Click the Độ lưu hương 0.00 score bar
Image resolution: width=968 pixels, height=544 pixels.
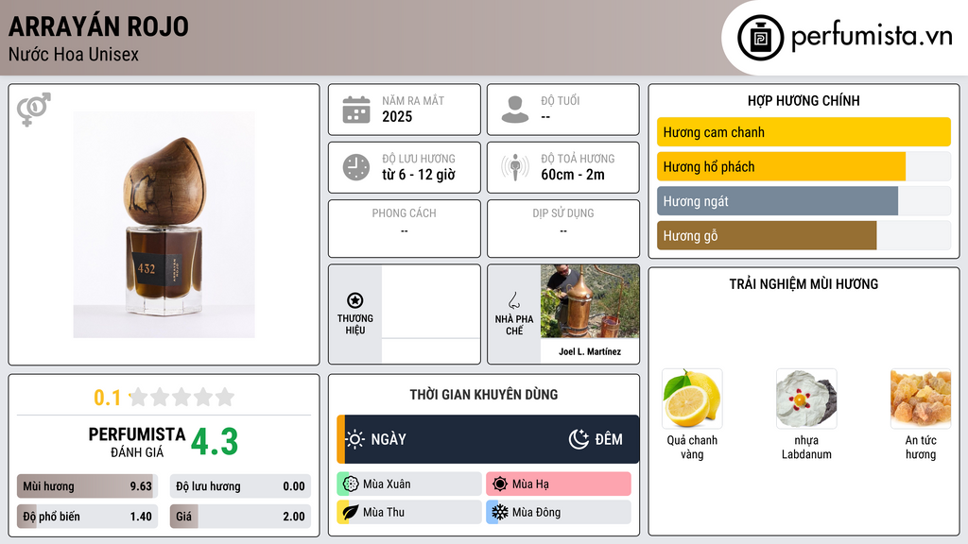point(240,486)
